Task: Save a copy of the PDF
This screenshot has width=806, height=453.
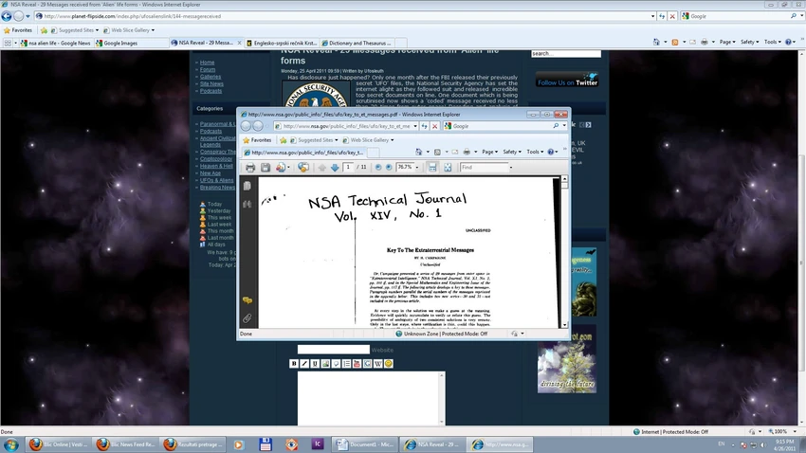Action: 266,168
